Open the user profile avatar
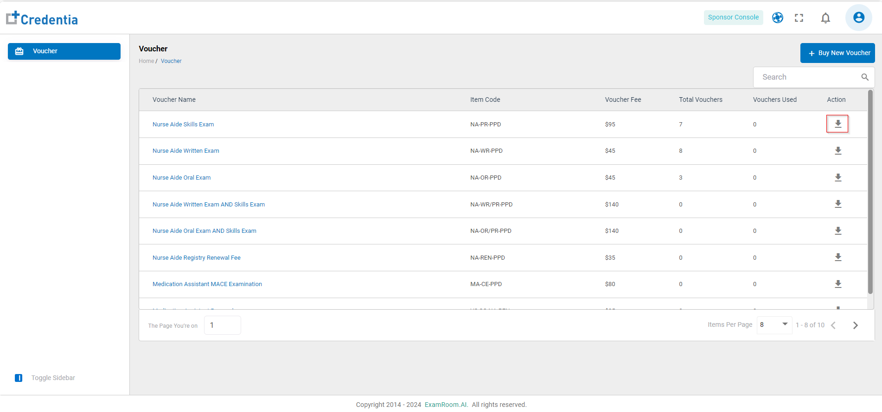 859,18
